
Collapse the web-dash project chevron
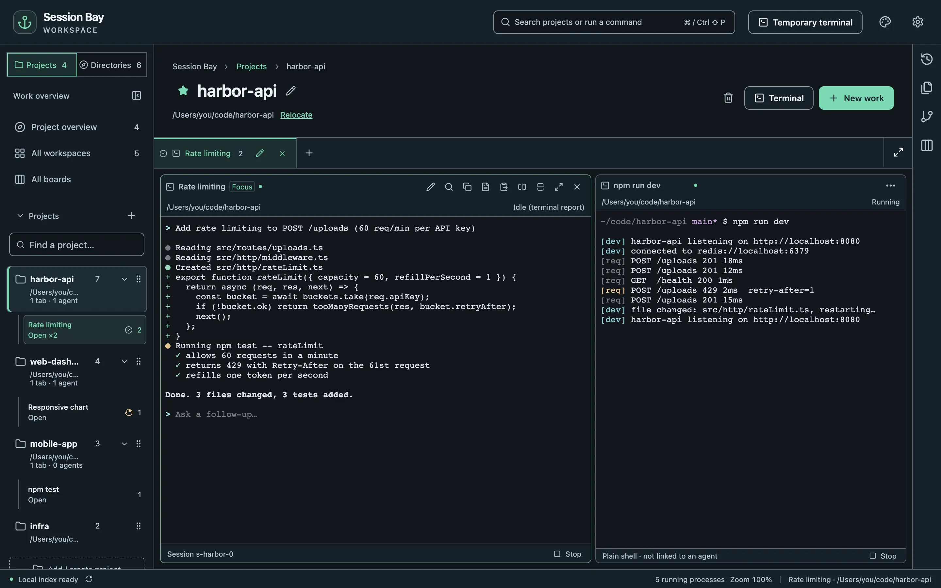tap(124, 362)
